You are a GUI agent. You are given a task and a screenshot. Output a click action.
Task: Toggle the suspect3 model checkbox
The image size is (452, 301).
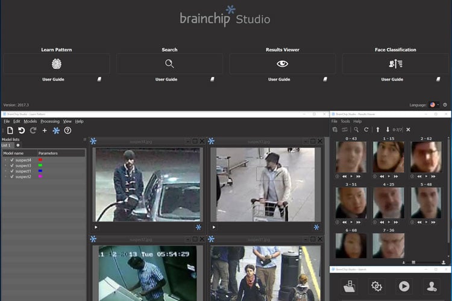(12, 165)
